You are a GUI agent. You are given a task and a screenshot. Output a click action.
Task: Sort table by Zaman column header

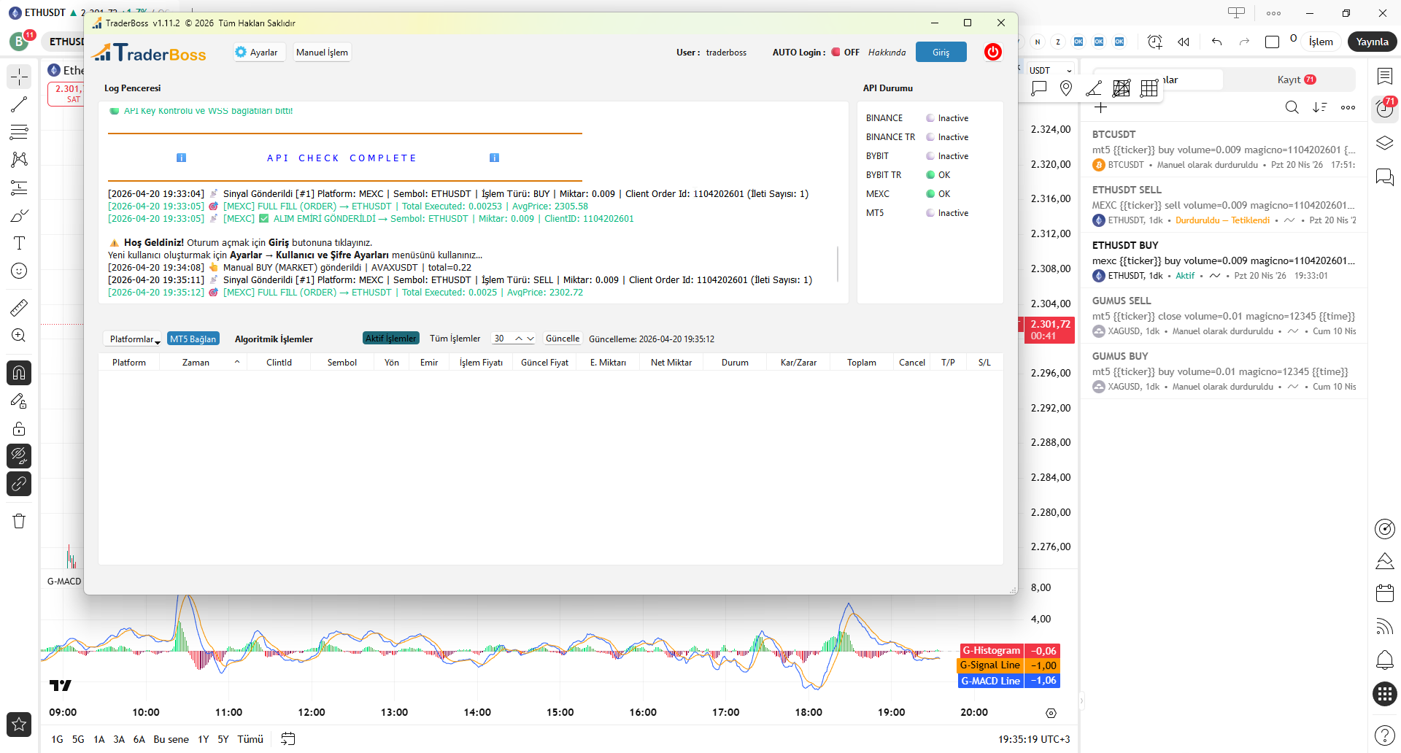coord(204,363)
